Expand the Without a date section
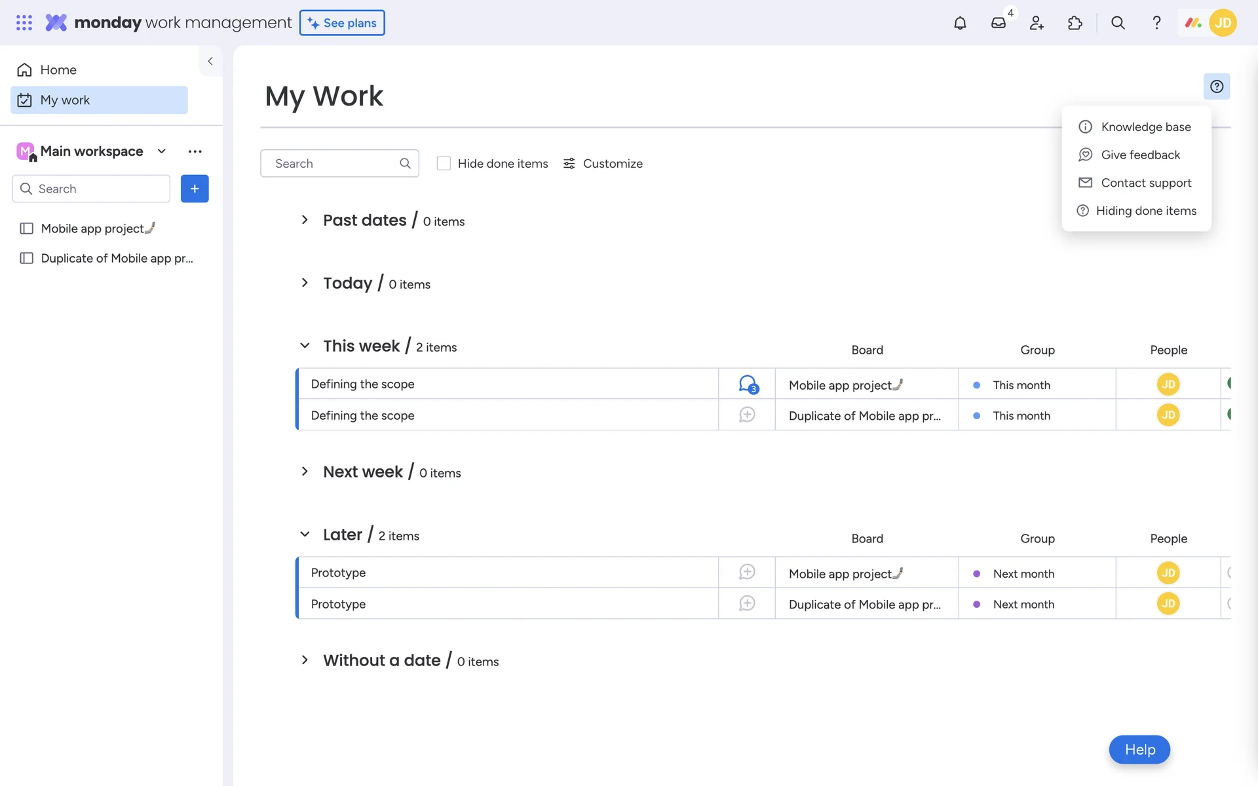Image resolution: width=1258 pixels, height=786 pixels. 305,660
